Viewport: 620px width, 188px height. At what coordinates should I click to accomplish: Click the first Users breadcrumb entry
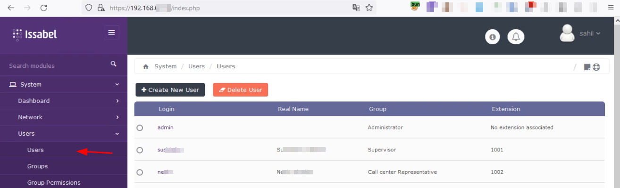(x=196, y=66)
